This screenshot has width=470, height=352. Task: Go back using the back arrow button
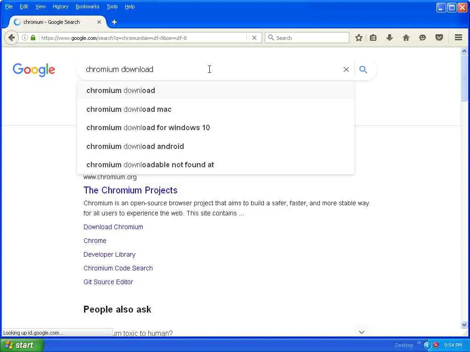coord(11,38)
